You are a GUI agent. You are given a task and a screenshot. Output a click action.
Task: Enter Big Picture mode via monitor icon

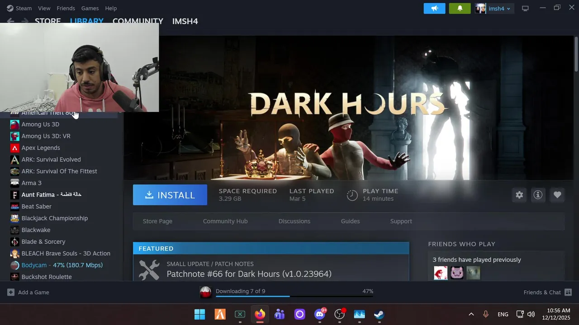tap(525, 9)
